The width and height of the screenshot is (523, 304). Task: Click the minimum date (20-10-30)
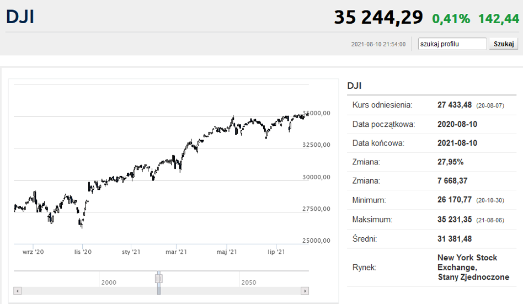tap(490, 201)
